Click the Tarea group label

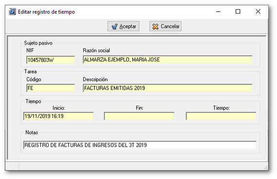tap(31, 72)
